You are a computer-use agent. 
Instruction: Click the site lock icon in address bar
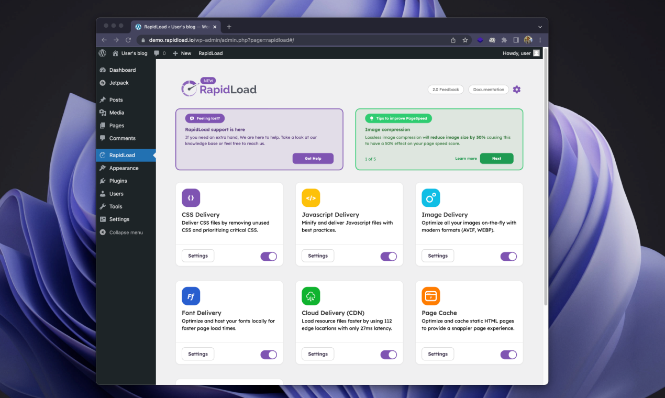142,40
